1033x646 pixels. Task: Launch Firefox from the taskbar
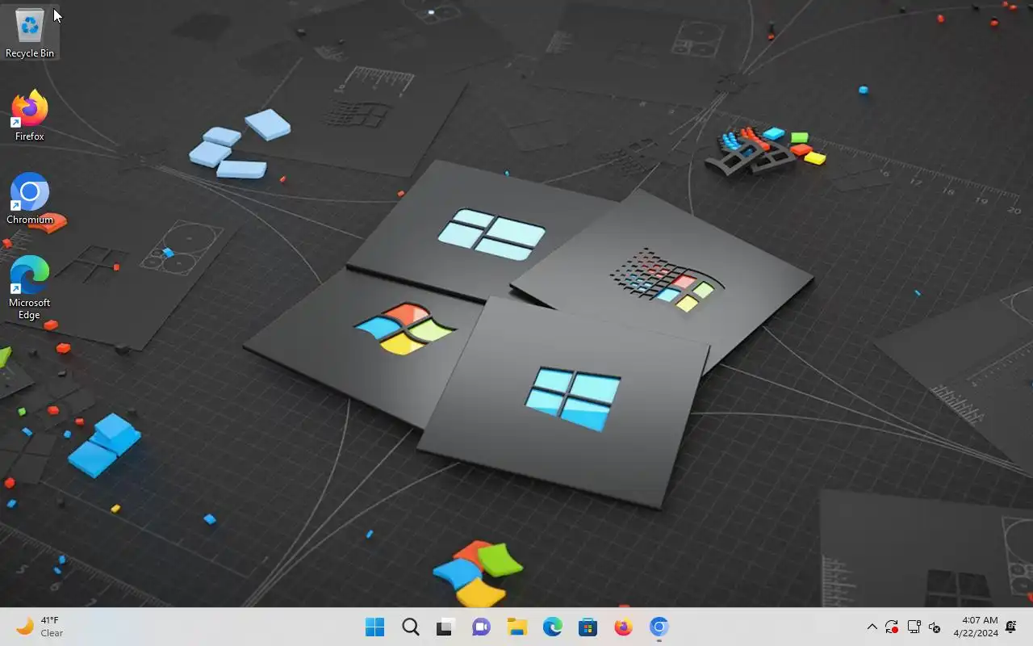tap(624, 627)
